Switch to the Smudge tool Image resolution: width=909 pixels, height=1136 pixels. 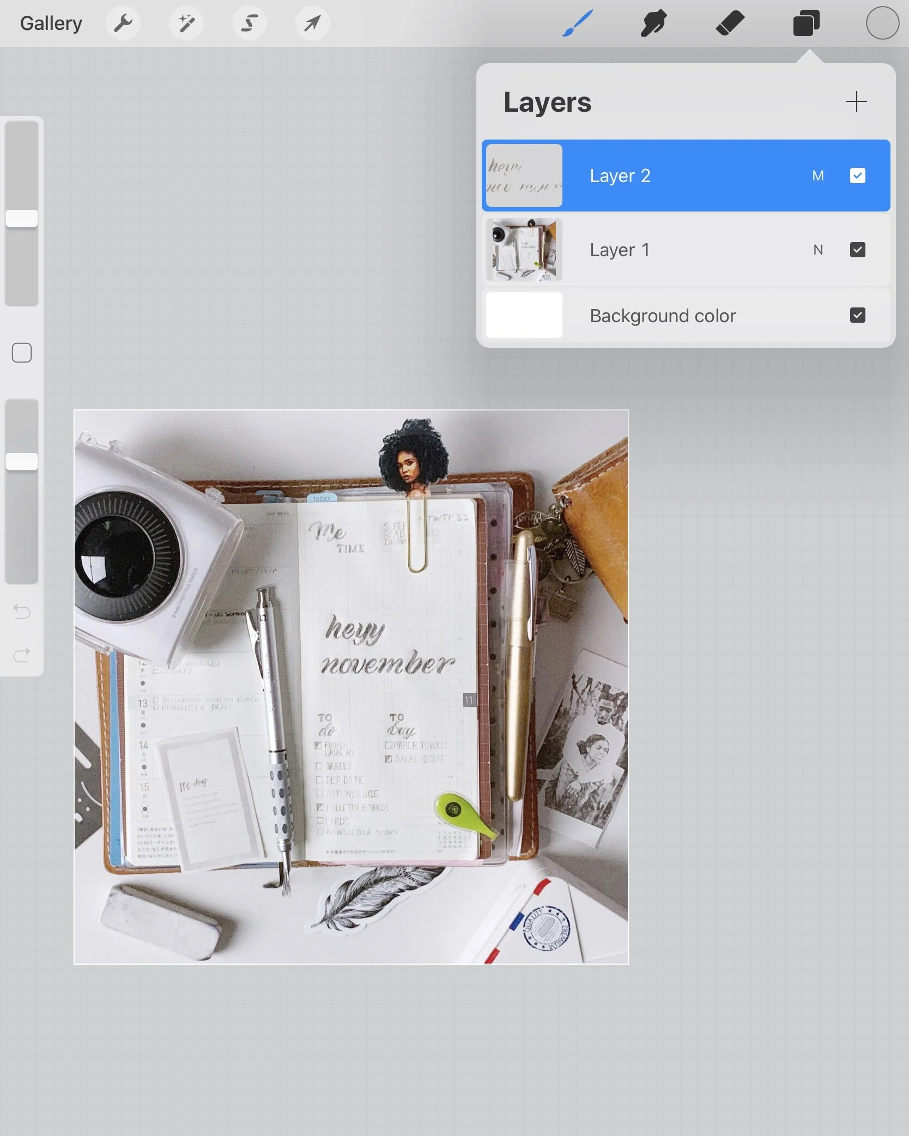tap(653, 23)
